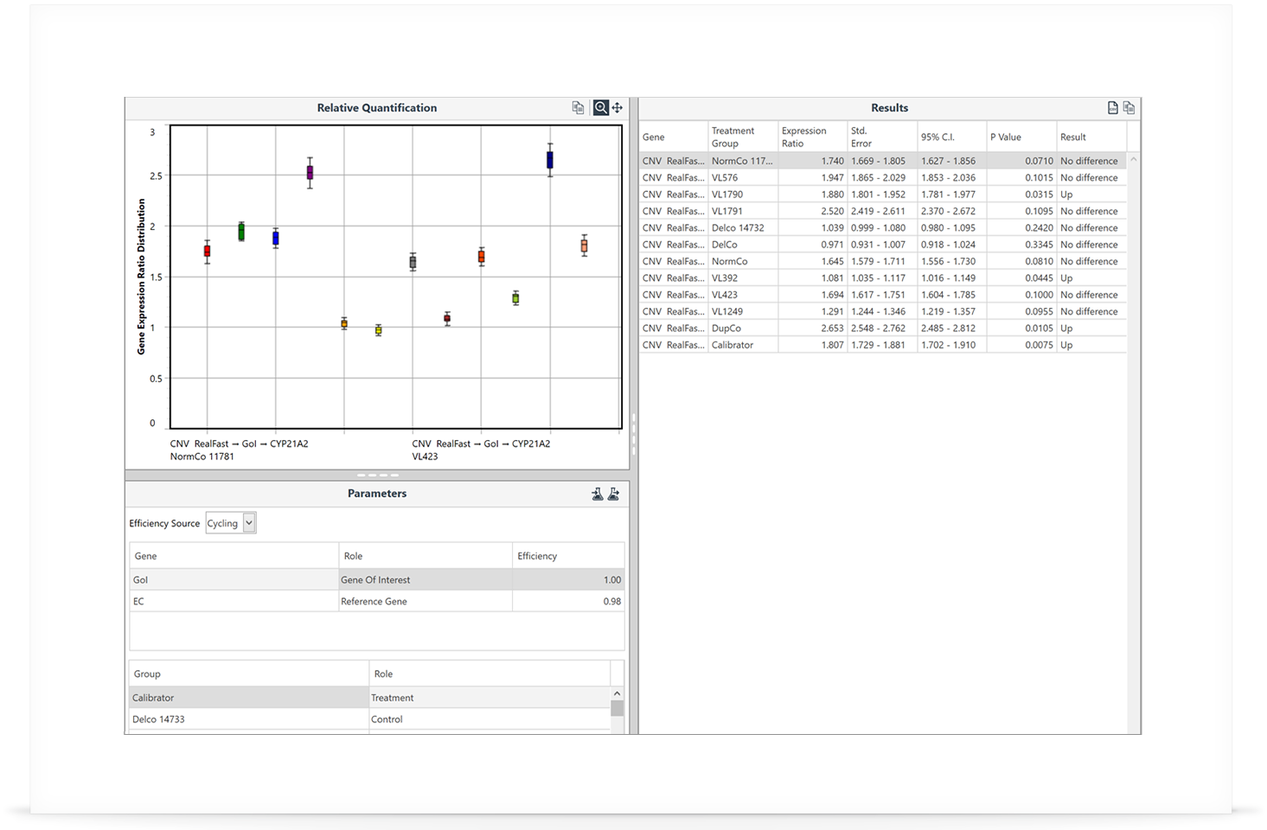
Task: Export results to CSV file
Action: (x=1112, y=108)
